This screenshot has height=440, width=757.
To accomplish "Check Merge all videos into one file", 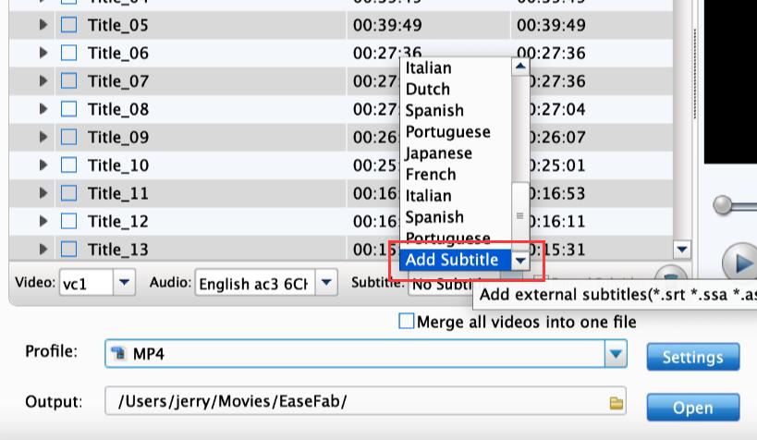I will [406, 322].
